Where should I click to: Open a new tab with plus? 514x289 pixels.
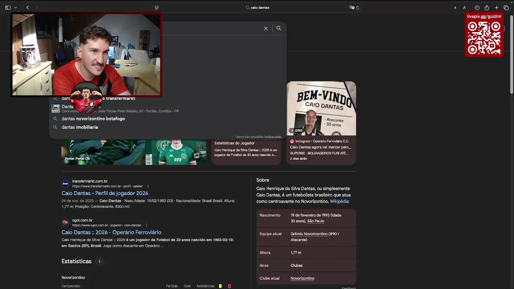click(496, 8)
